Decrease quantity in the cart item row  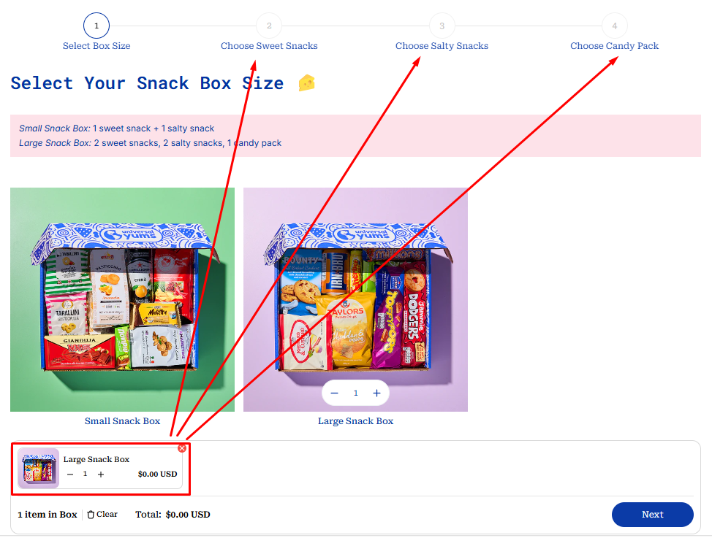click(x=70, y=474)
